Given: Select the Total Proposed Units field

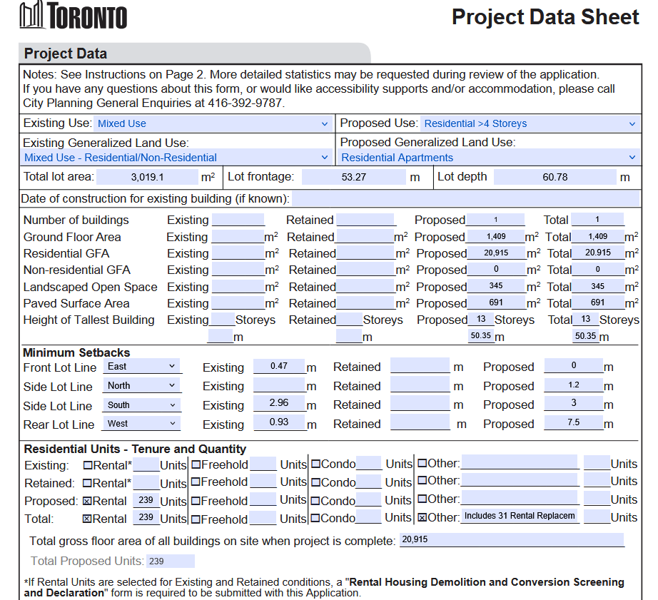Looking at the screenshot, I should pos(170,561).
